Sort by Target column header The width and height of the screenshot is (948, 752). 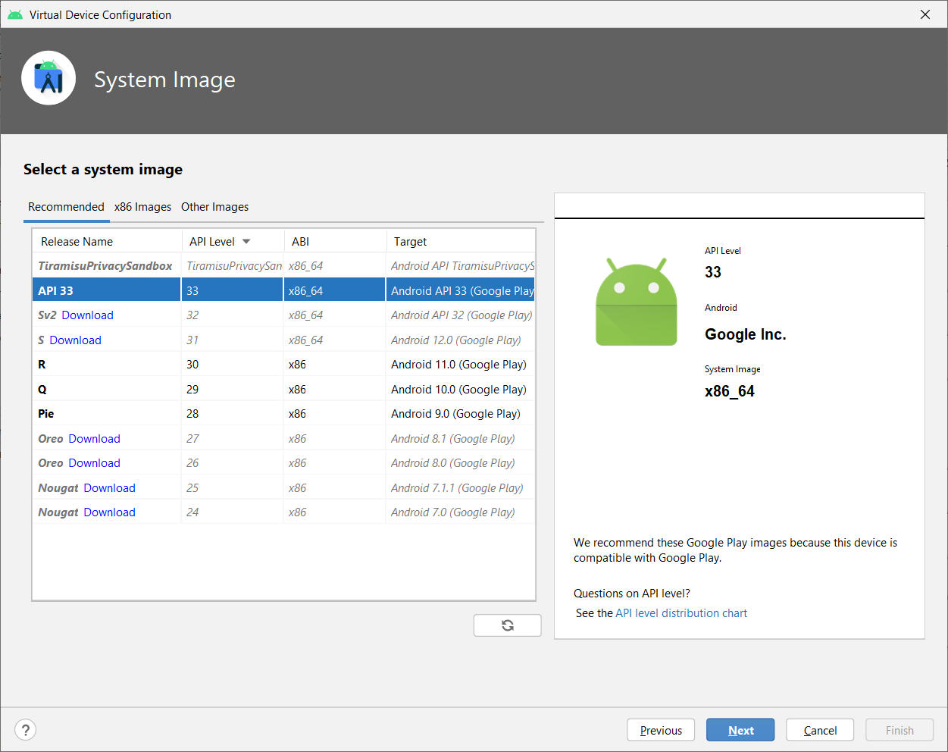click(461, 241)
